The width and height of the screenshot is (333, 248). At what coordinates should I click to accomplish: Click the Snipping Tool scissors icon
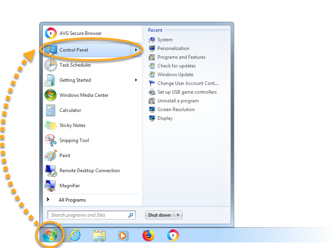point(51,140)
